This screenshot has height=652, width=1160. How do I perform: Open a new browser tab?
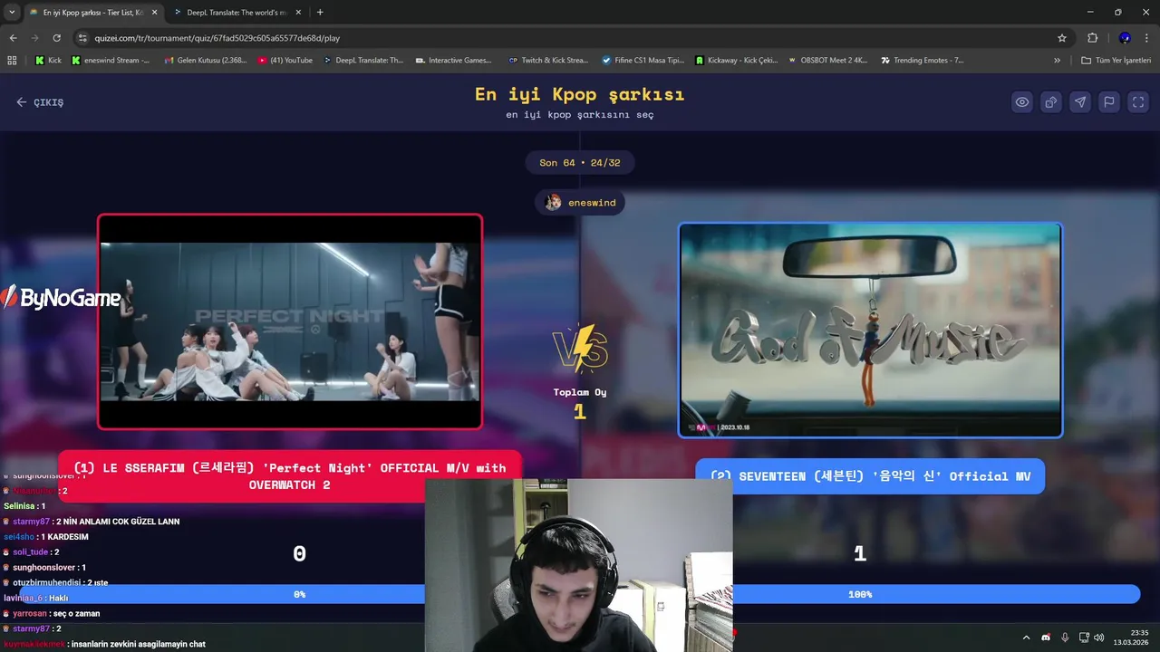[x=320, y=13]
